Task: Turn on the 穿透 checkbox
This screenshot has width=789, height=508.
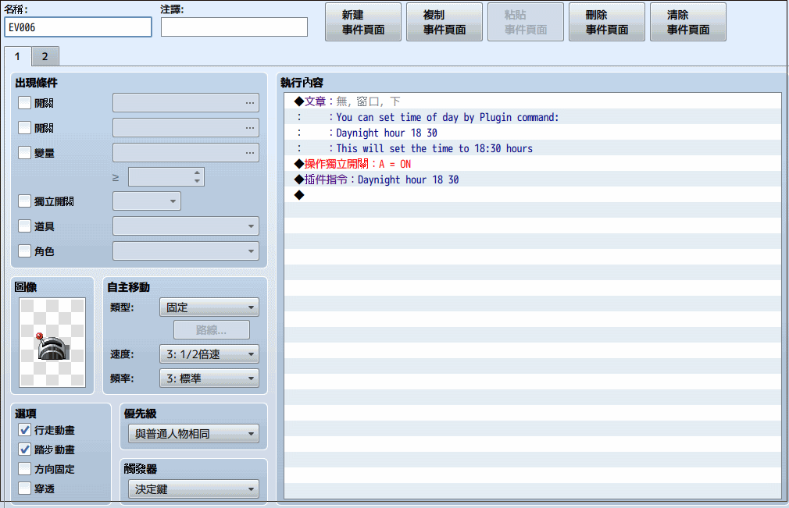Action: [25, 488]
